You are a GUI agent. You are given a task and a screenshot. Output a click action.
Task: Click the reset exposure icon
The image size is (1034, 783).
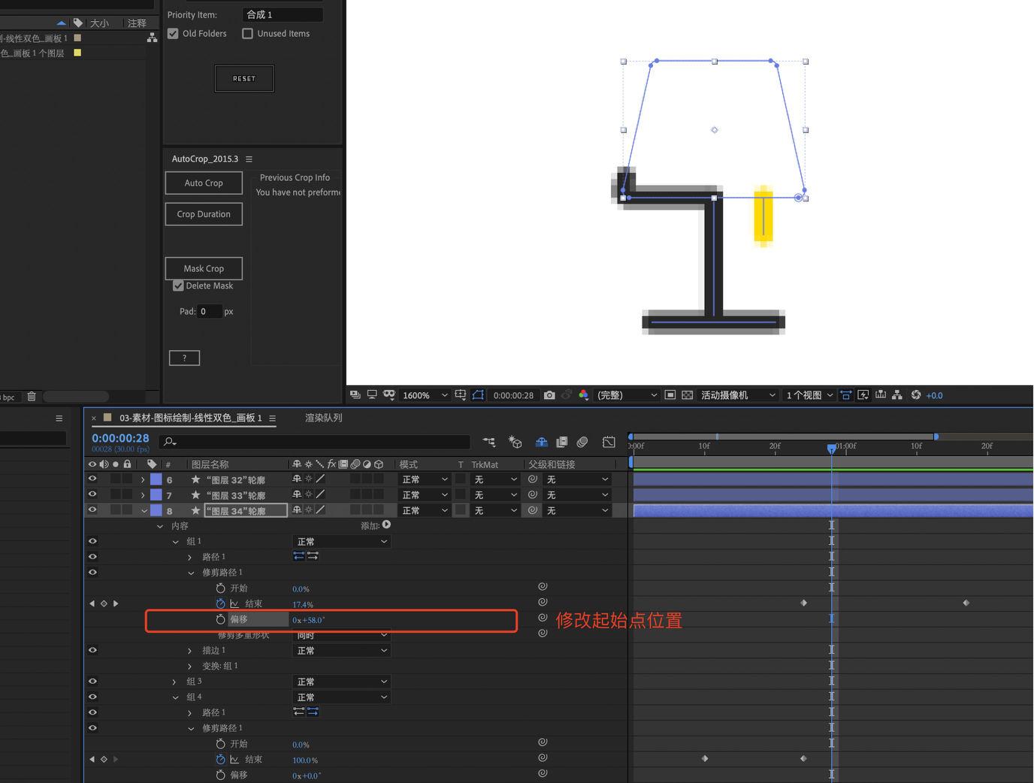coord(916,395)
